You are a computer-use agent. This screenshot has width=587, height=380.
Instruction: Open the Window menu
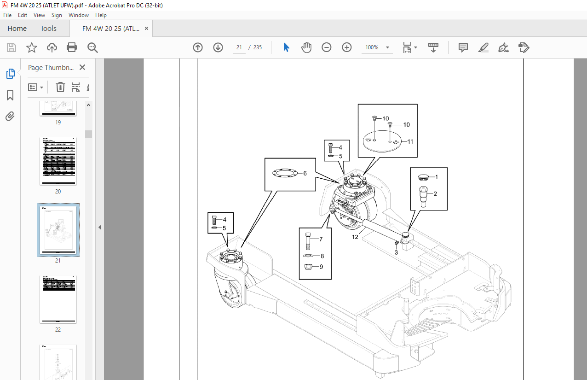coord(79,15)
